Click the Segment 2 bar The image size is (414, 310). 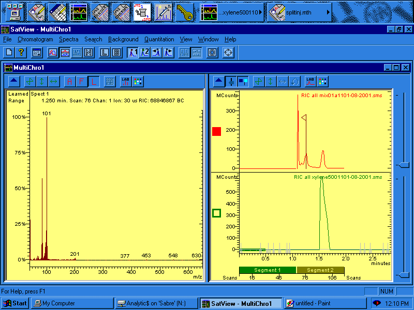click(x=320, y=270)
